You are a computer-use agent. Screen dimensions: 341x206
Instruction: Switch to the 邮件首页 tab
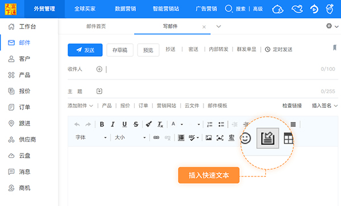coord(96,27)
